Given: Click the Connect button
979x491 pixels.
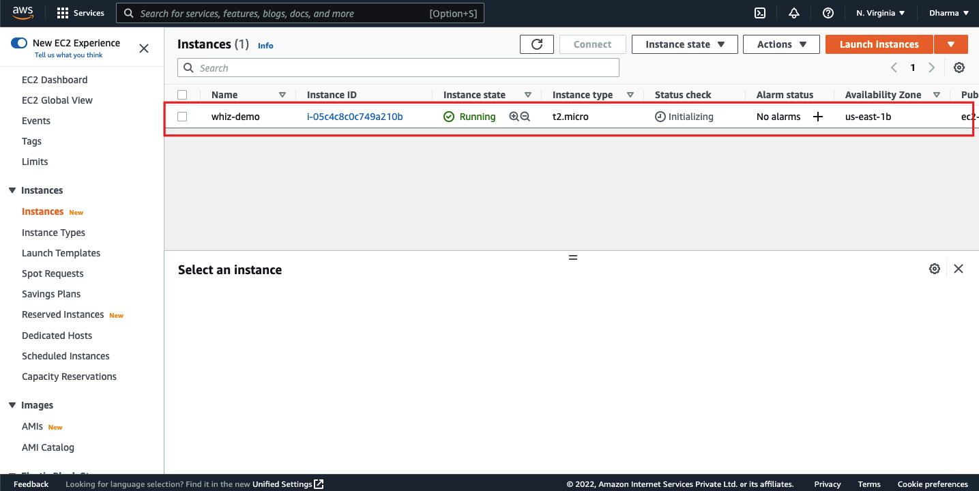Looking at the screenshot, I should pyautogui.click(x=592, y=44).
